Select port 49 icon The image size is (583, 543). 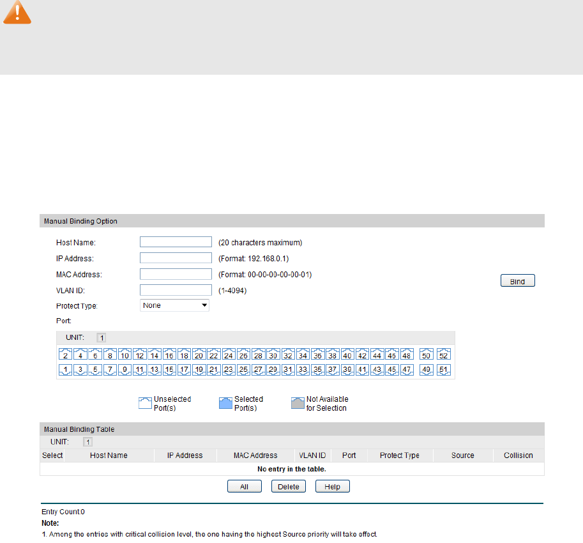pos(427,369)
